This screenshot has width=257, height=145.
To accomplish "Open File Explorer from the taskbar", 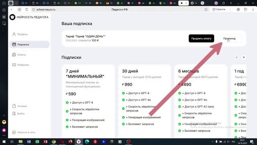I will point(20,141).
